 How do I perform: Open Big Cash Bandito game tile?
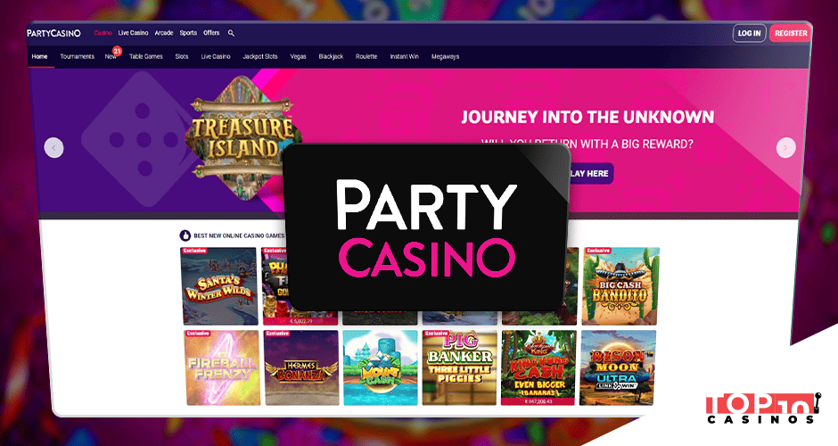coord(620,286)
